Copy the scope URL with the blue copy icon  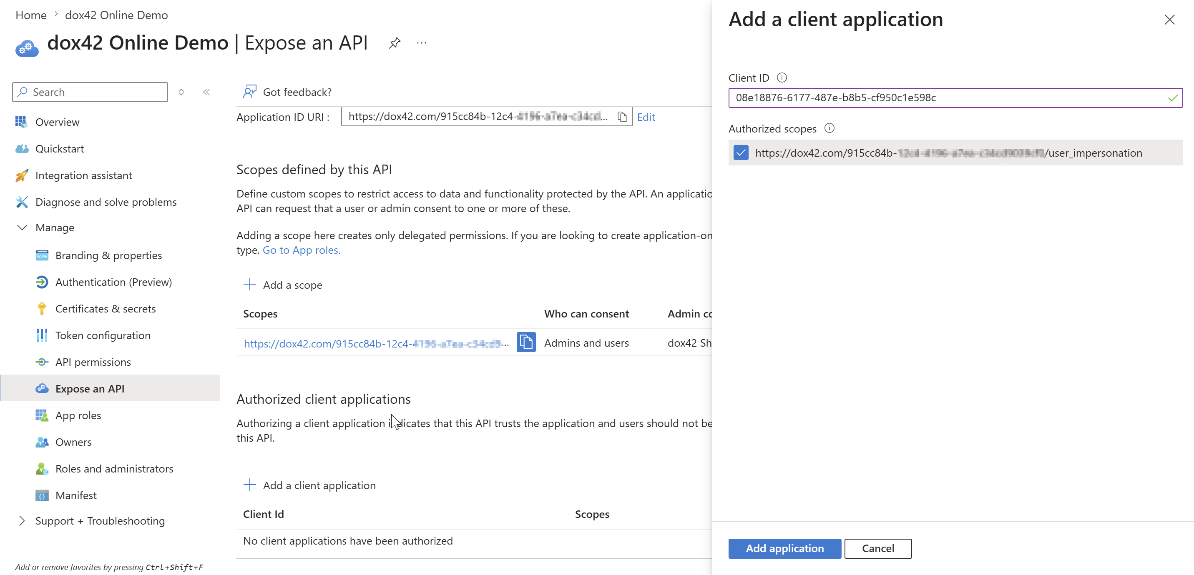[x=526, y=342]
